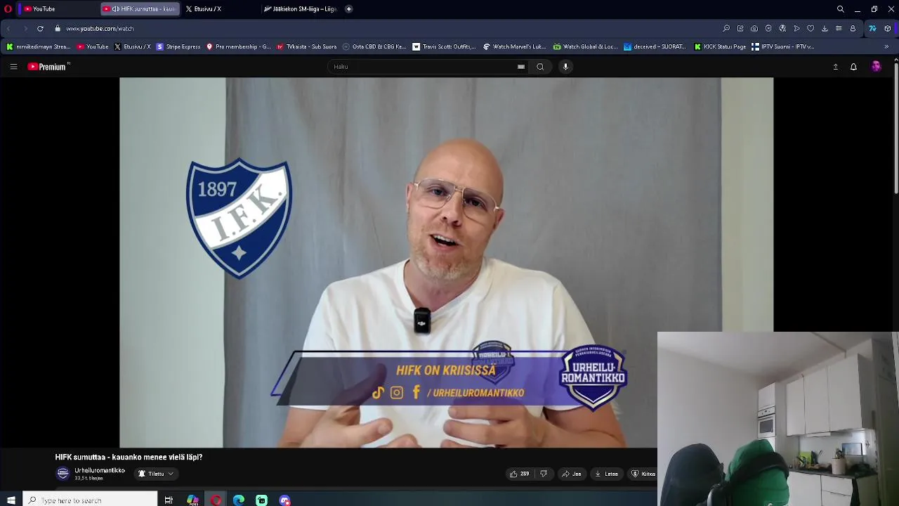This screenshot has height=506, width=899.
Task: Dislike the video with thumbs down
Action: coord(544,474)
